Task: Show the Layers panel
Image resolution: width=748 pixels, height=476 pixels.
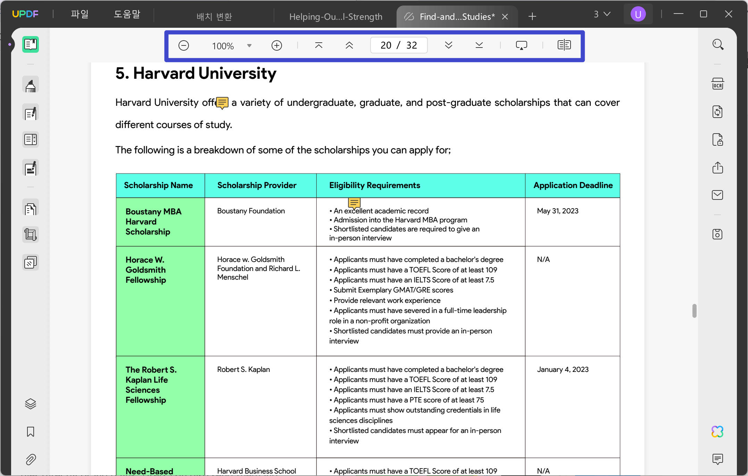Action: pos(31,404)
